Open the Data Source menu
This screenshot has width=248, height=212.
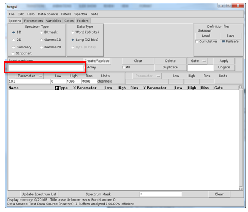48,14
